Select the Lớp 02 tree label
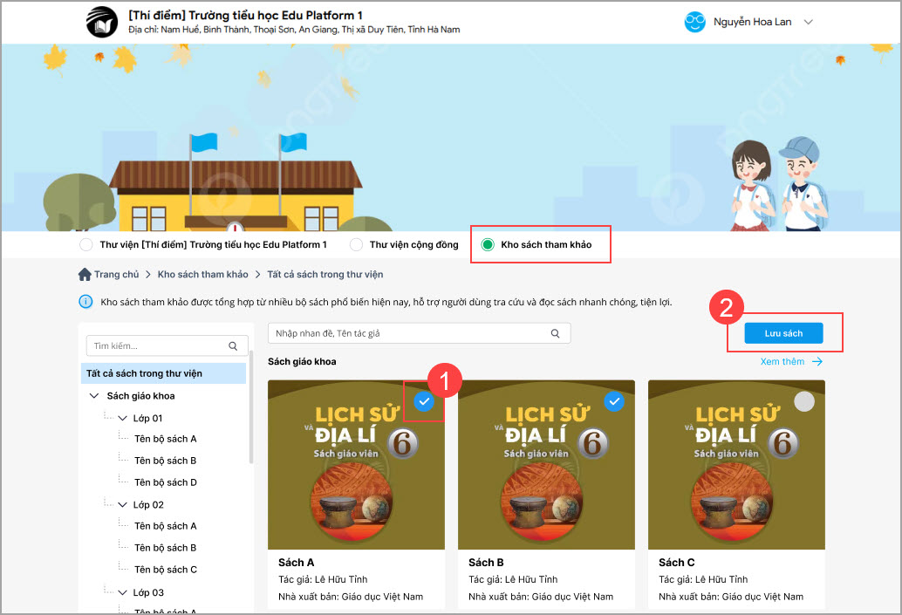The height and width of the screenshot is (615, 902). [148, 504]
